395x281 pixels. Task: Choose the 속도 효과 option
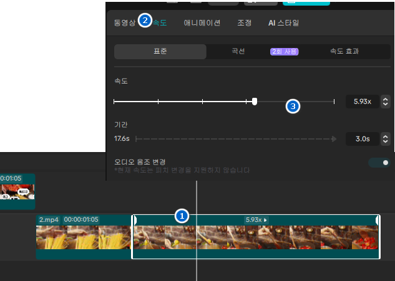pos(344,51)
